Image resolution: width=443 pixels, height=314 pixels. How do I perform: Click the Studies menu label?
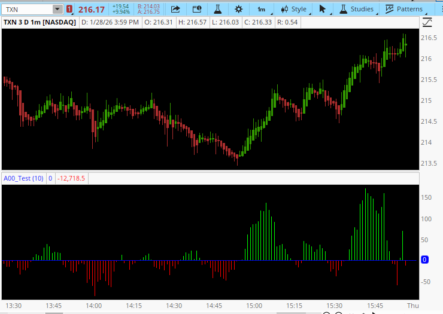[362, 9]
